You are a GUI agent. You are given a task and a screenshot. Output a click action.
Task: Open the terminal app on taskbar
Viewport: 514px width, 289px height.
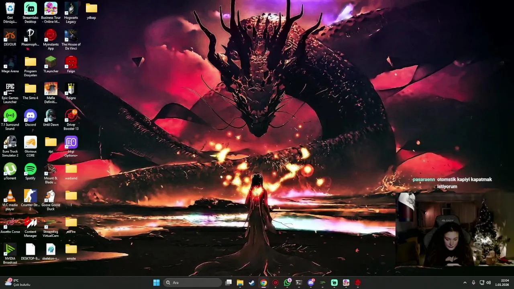pyautogui.click(x=299, y=283)
